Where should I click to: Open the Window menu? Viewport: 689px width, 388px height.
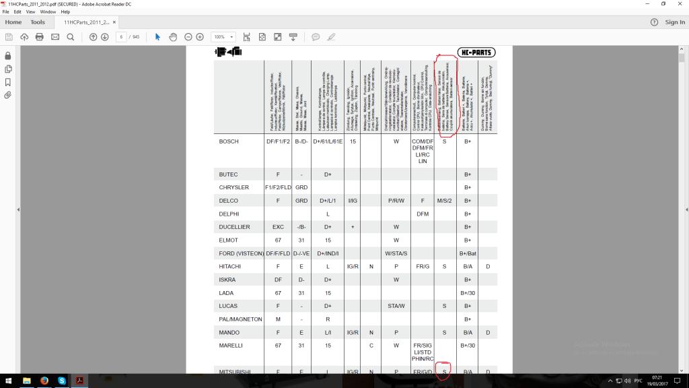tap(48, 12)
